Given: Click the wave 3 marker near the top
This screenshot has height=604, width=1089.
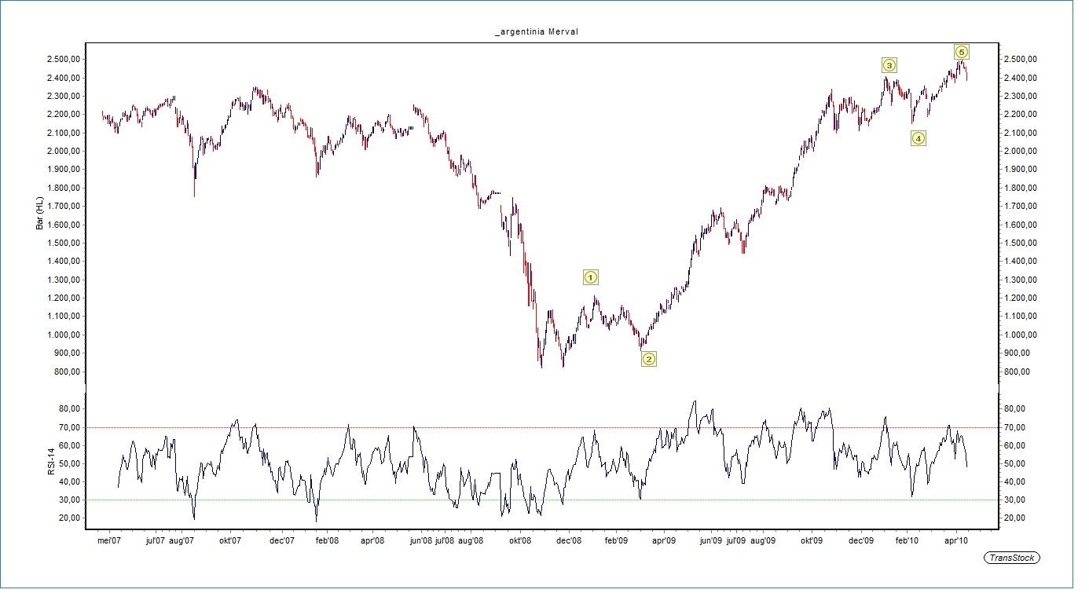Looking at the screenshot, I should point(889,65).
